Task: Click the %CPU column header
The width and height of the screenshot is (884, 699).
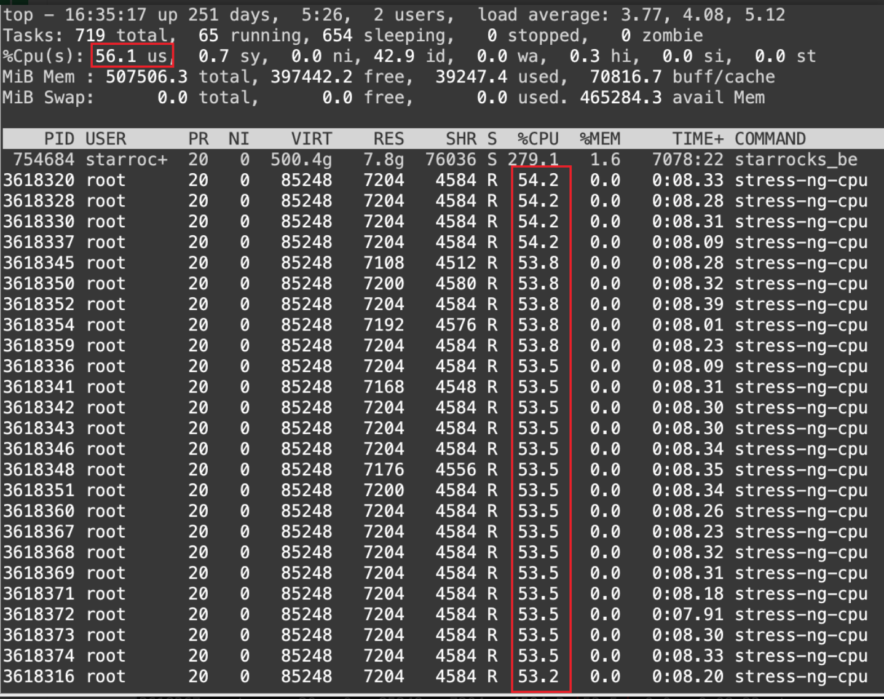Action: point(537,139)
